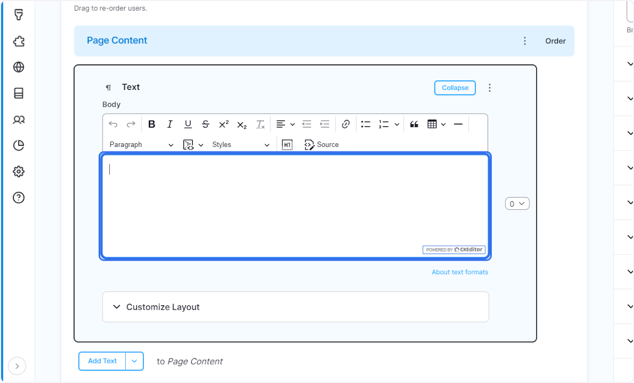The image size is (634, 383).
Task: Insert a block quote
Action: pyautogui.click(x=414, y=124)
